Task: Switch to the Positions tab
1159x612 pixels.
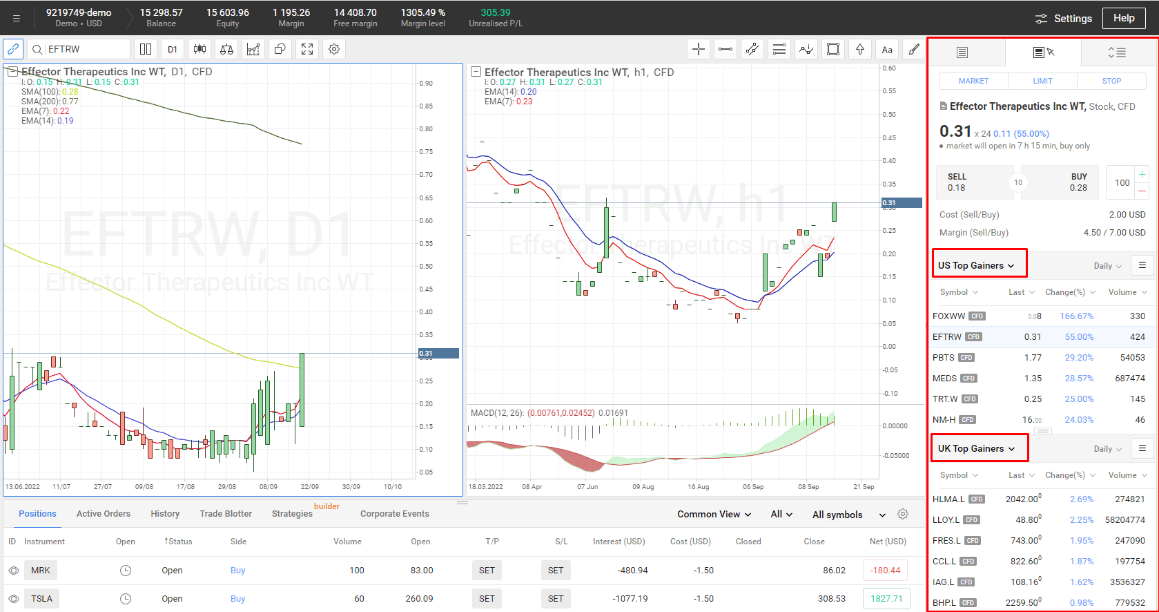Action: [x=37, y=514]
